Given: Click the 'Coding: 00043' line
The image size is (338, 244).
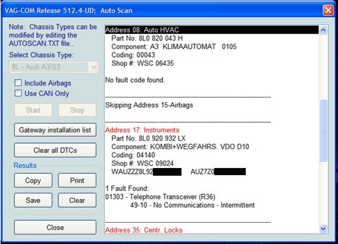Looking at the screenshot, I should [133, 55].
